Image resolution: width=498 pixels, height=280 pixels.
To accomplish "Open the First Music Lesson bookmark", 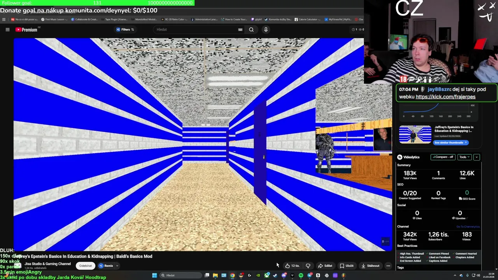I will click(x=54, y=19).
